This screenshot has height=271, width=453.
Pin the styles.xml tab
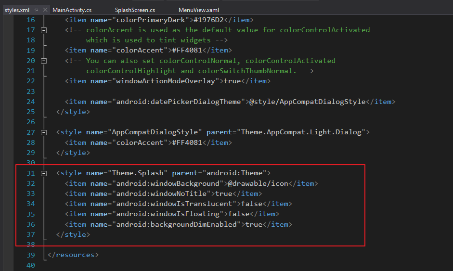36,10
